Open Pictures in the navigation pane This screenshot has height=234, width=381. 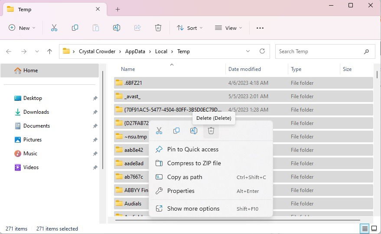click(x=33, y=140)
